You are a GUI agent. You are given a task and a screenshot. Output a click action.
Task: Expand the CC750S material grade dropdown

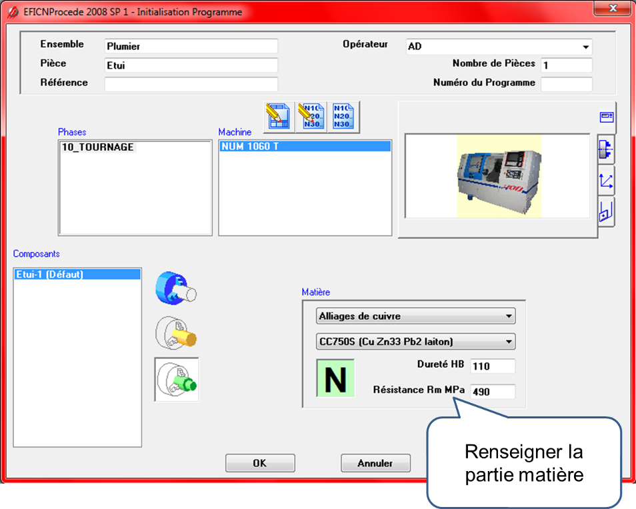point(416,342)
